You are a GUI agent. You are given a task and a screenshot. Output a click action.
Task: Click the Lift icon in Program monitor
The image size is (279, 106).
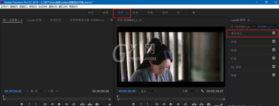click(x=194, y=104)
